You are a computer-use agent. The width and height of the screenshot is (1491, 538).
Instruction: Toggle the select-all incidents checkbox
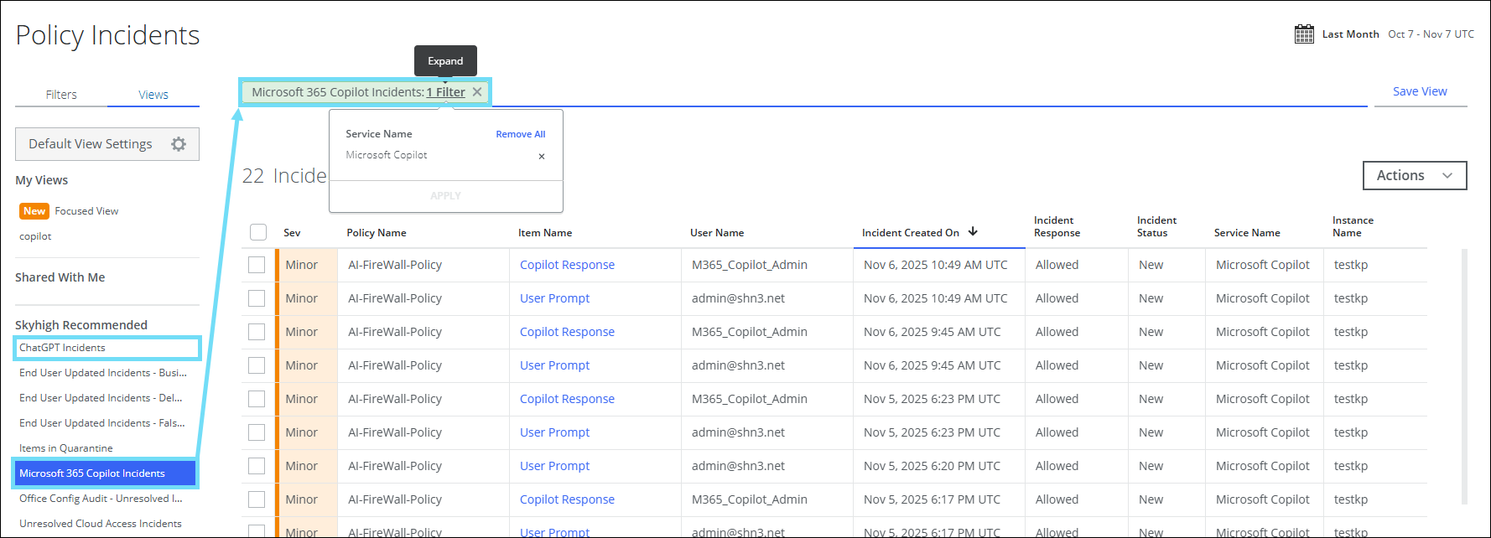pyautogui.click(x=258, y=232)
